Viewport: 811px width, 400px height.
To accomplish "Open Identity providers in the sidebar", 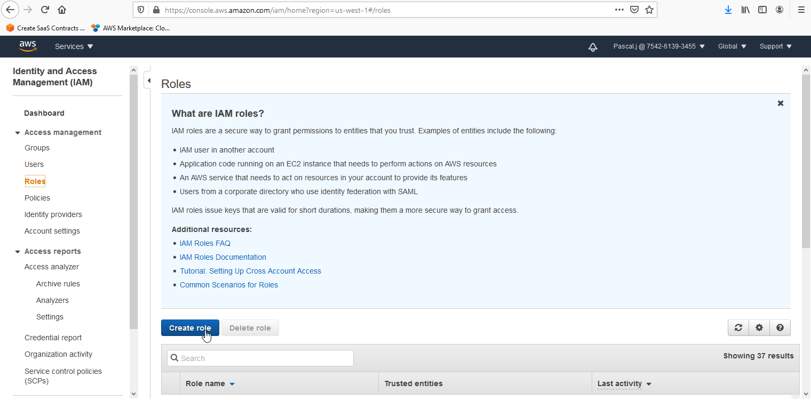I will 53,214.
